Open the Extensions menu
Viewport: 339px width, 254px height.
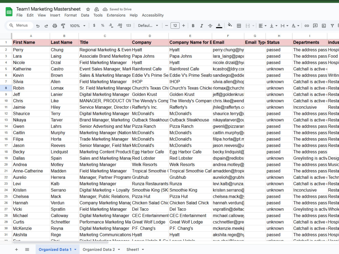[116, 15]
